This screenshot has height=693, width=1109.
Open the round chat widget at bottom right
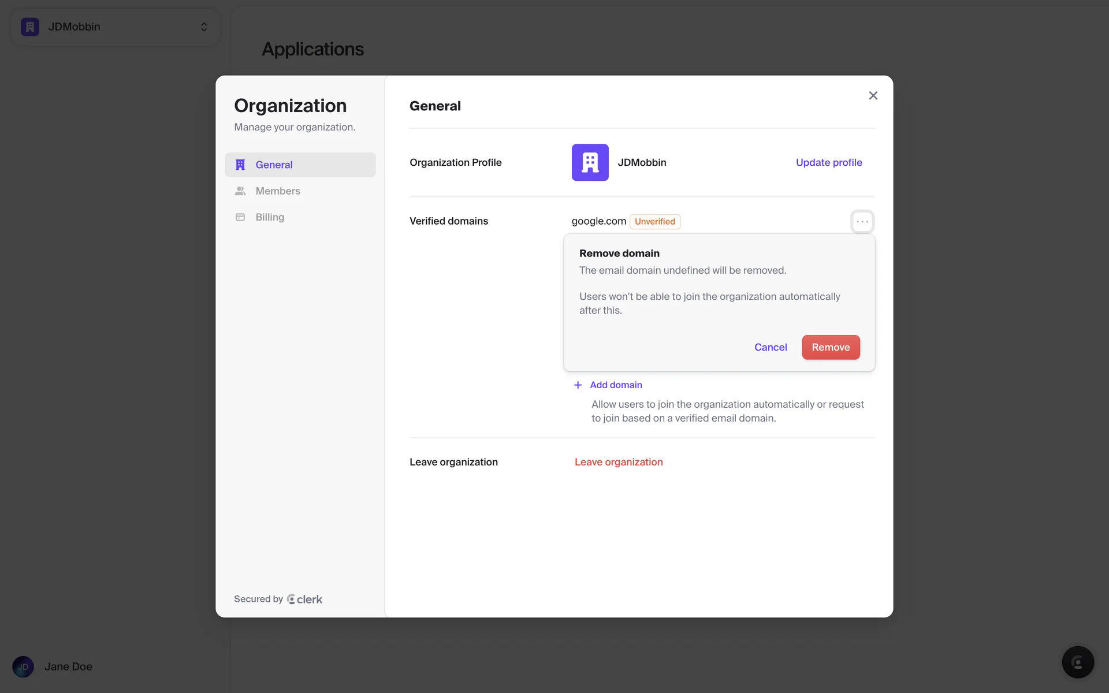1077,662
